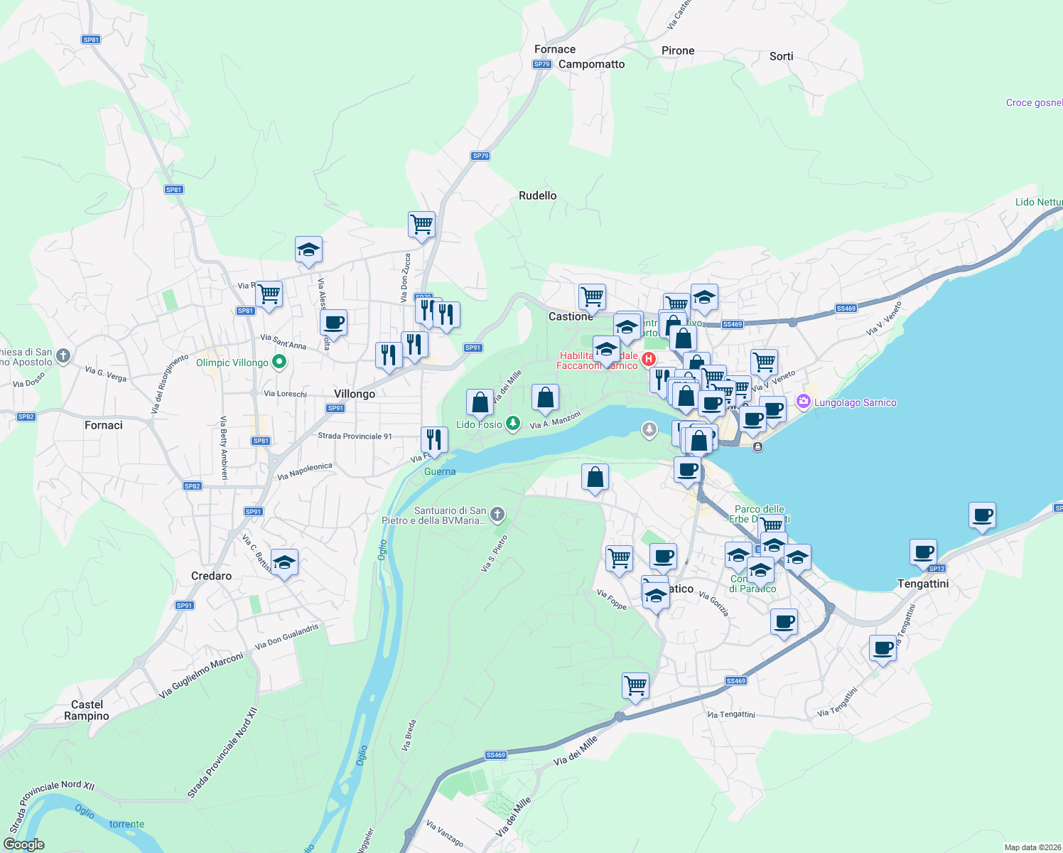Select the restaurant forks pin on Via Sant'Anna
Viewport: 1063px width, 853px height.
coord(388,354)
